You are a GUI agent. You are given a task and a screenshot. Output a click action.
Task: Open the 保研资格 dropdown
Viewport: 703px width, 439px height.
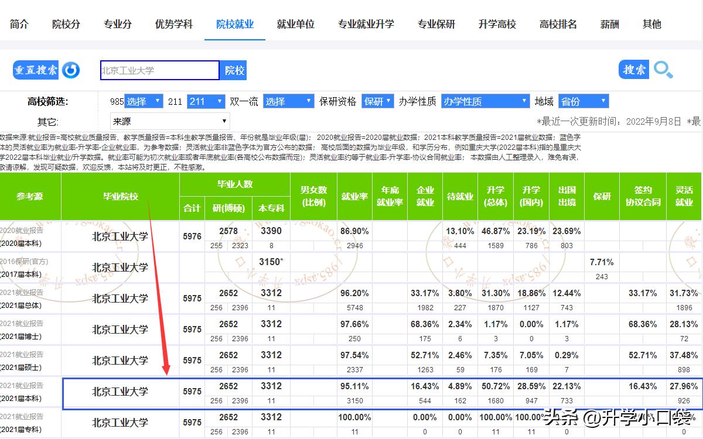377,101
